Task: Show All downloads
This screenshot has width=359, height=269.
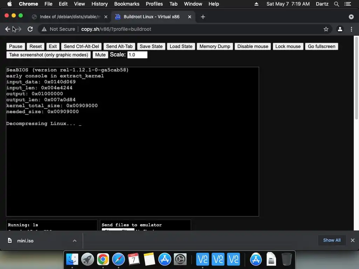Action: 332,240
